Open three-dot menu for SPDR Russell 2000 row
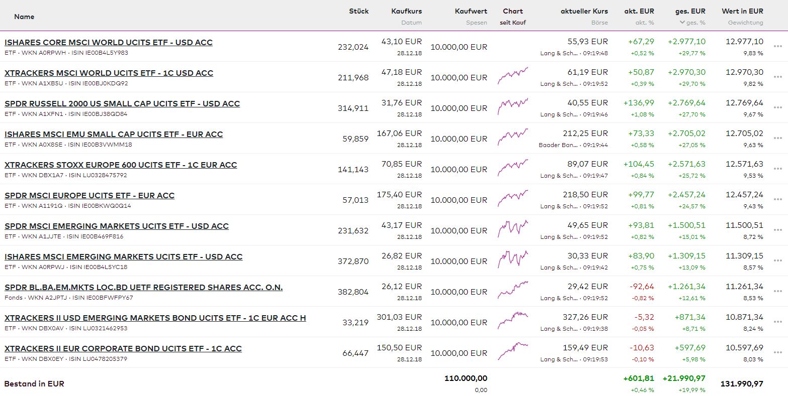This screenshot has width=788, height=396. coord(778,108)
